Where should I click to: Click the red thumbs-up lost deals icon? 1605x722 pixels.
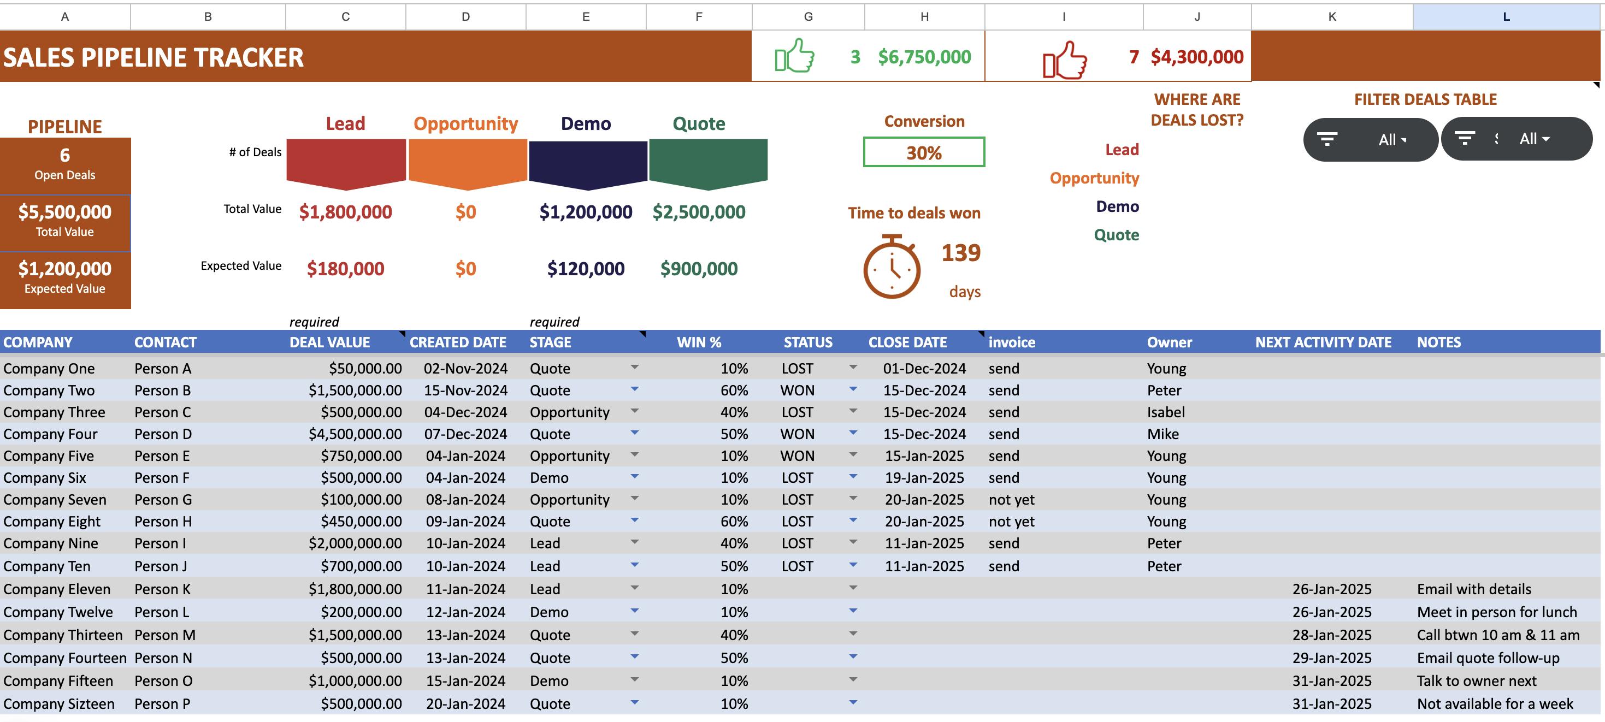(x=1064, y=60)
